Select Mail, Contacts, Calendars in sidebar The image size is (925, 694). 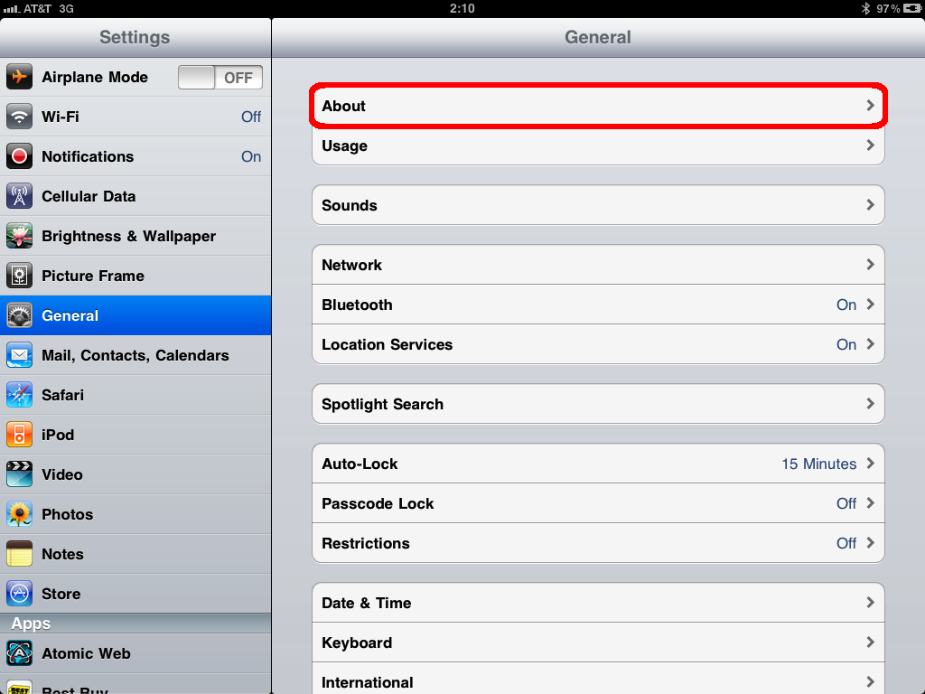135,355
